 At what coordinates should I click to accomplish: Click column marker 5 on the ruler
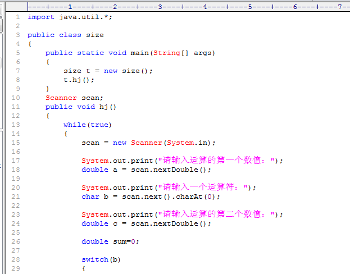[250, 7]
